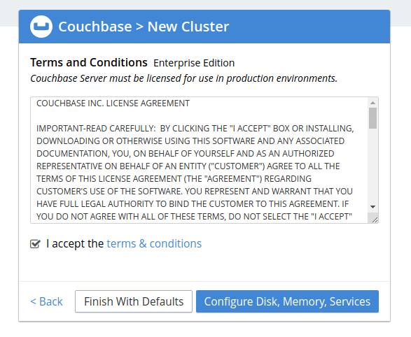Click the license scrollbar down arrow
This screenshot has height=337, width=411.
tap(372, 207)
